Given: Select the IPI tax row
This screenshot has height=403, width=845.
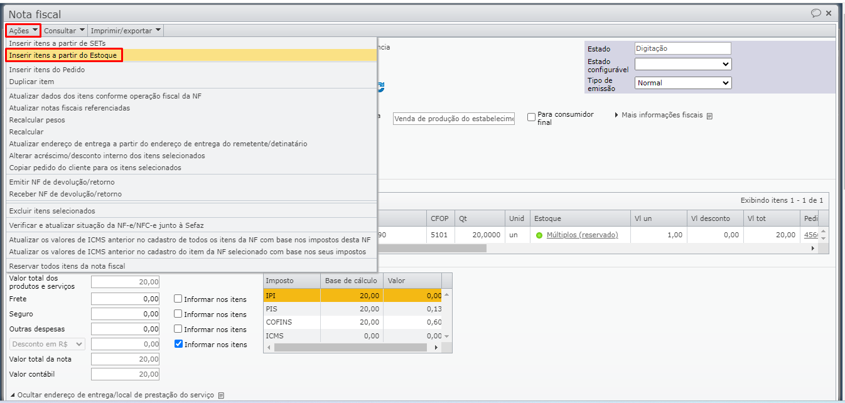Looking at the screenshot, I should [x=353, y=295].
